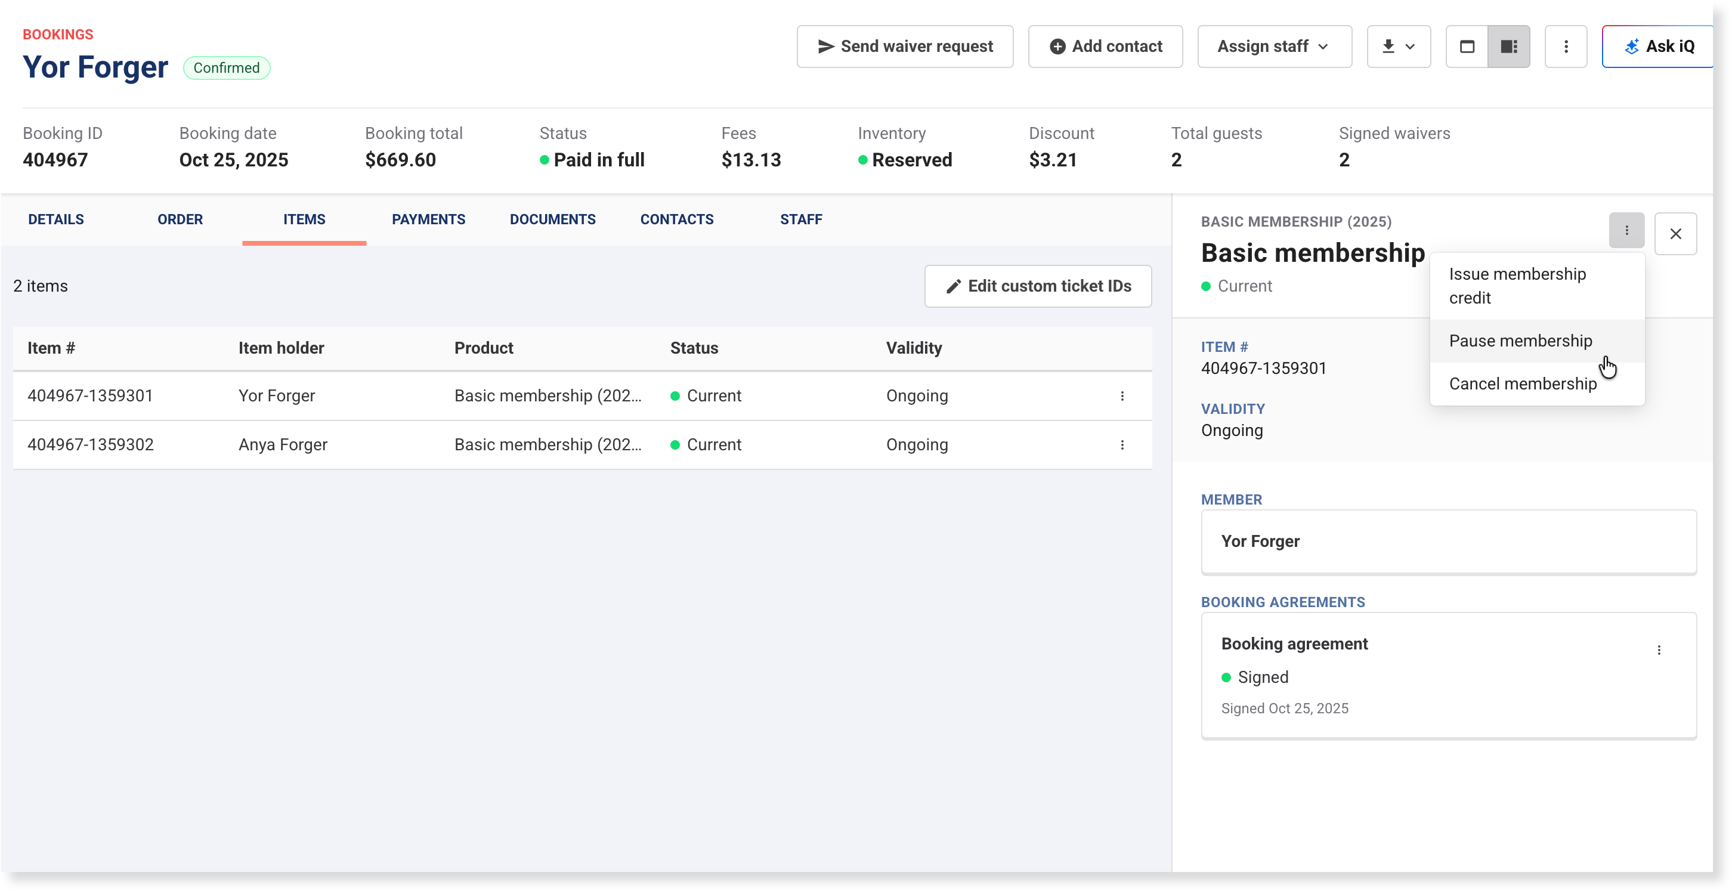Click Booking ID value 404967
This screenshot has height=891, width=1732.
click(x=55, y=160)
